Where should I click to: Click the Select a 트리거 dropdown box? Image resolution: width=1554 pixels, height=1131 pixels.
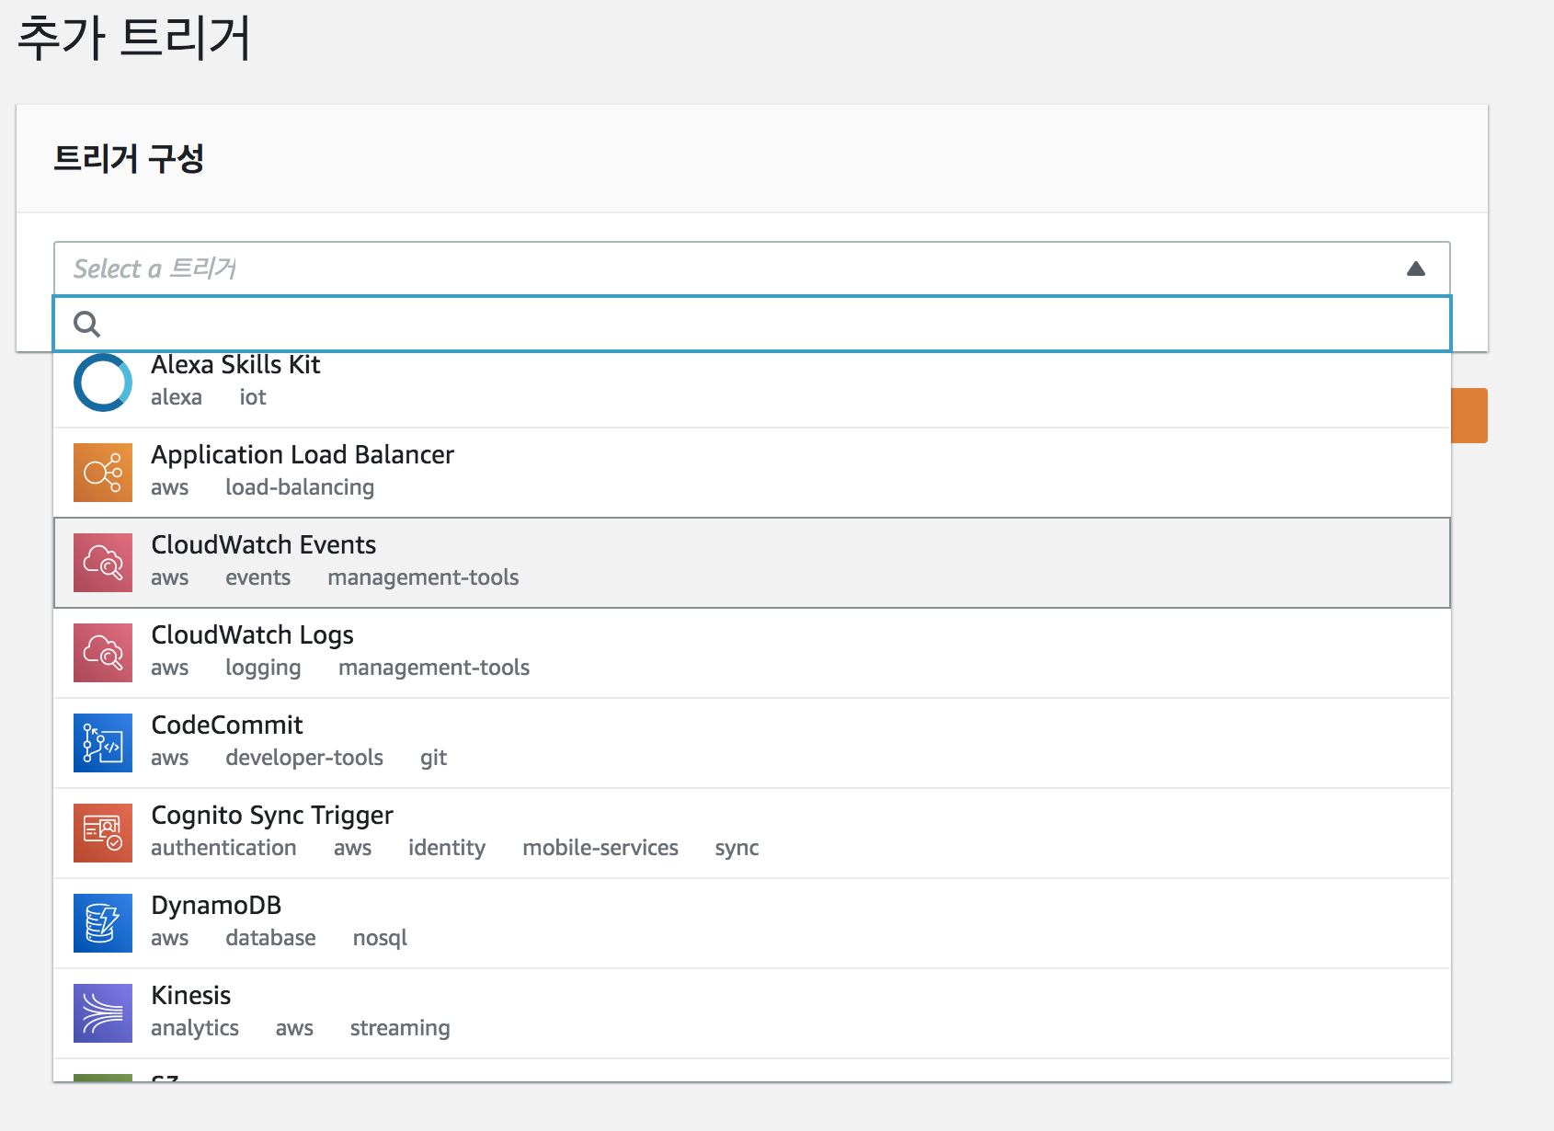point(752,268)
